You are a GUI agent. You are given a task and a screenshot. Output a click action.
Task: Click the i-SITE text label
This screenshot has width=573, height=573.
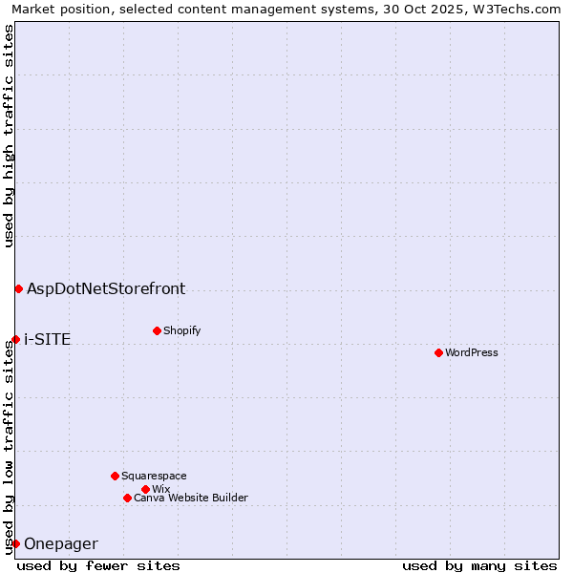(47, 339)
